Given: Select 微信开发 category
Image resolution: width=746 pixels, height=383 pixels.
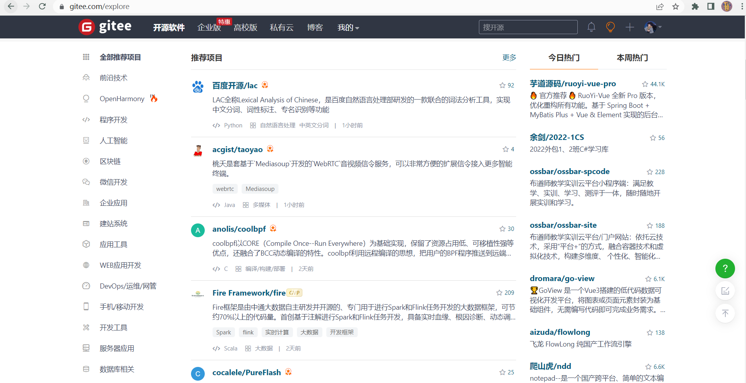Looking at the screenshot, I should (113, 182).
